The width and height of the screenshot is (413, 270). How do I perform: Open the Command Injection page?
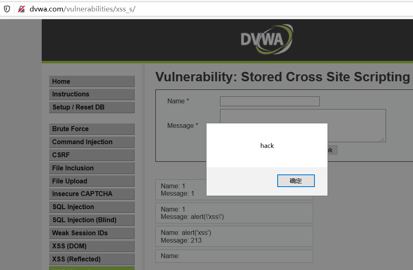tap(92, 142)
